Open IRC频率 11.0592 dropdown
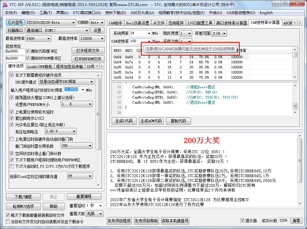 (x=83, y=90)
